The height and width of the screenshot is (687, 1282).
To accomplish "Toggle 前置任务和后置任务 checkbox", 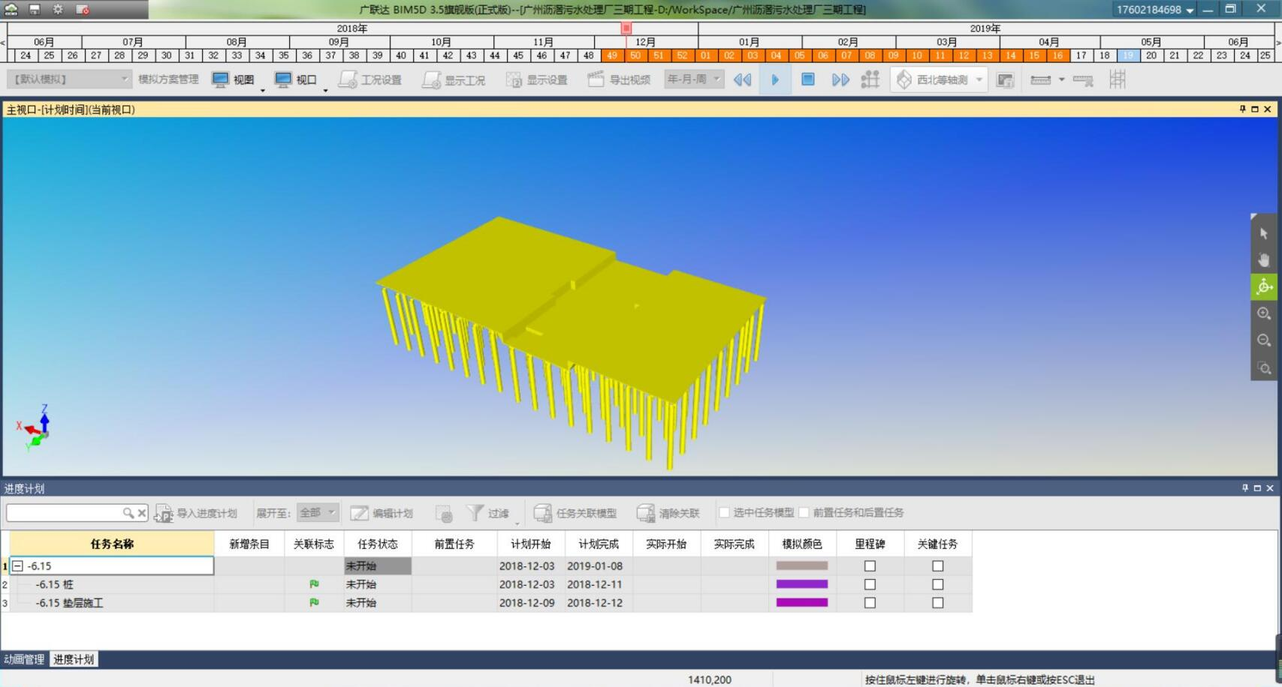I will pyautogui.click(x=804, y=512).
